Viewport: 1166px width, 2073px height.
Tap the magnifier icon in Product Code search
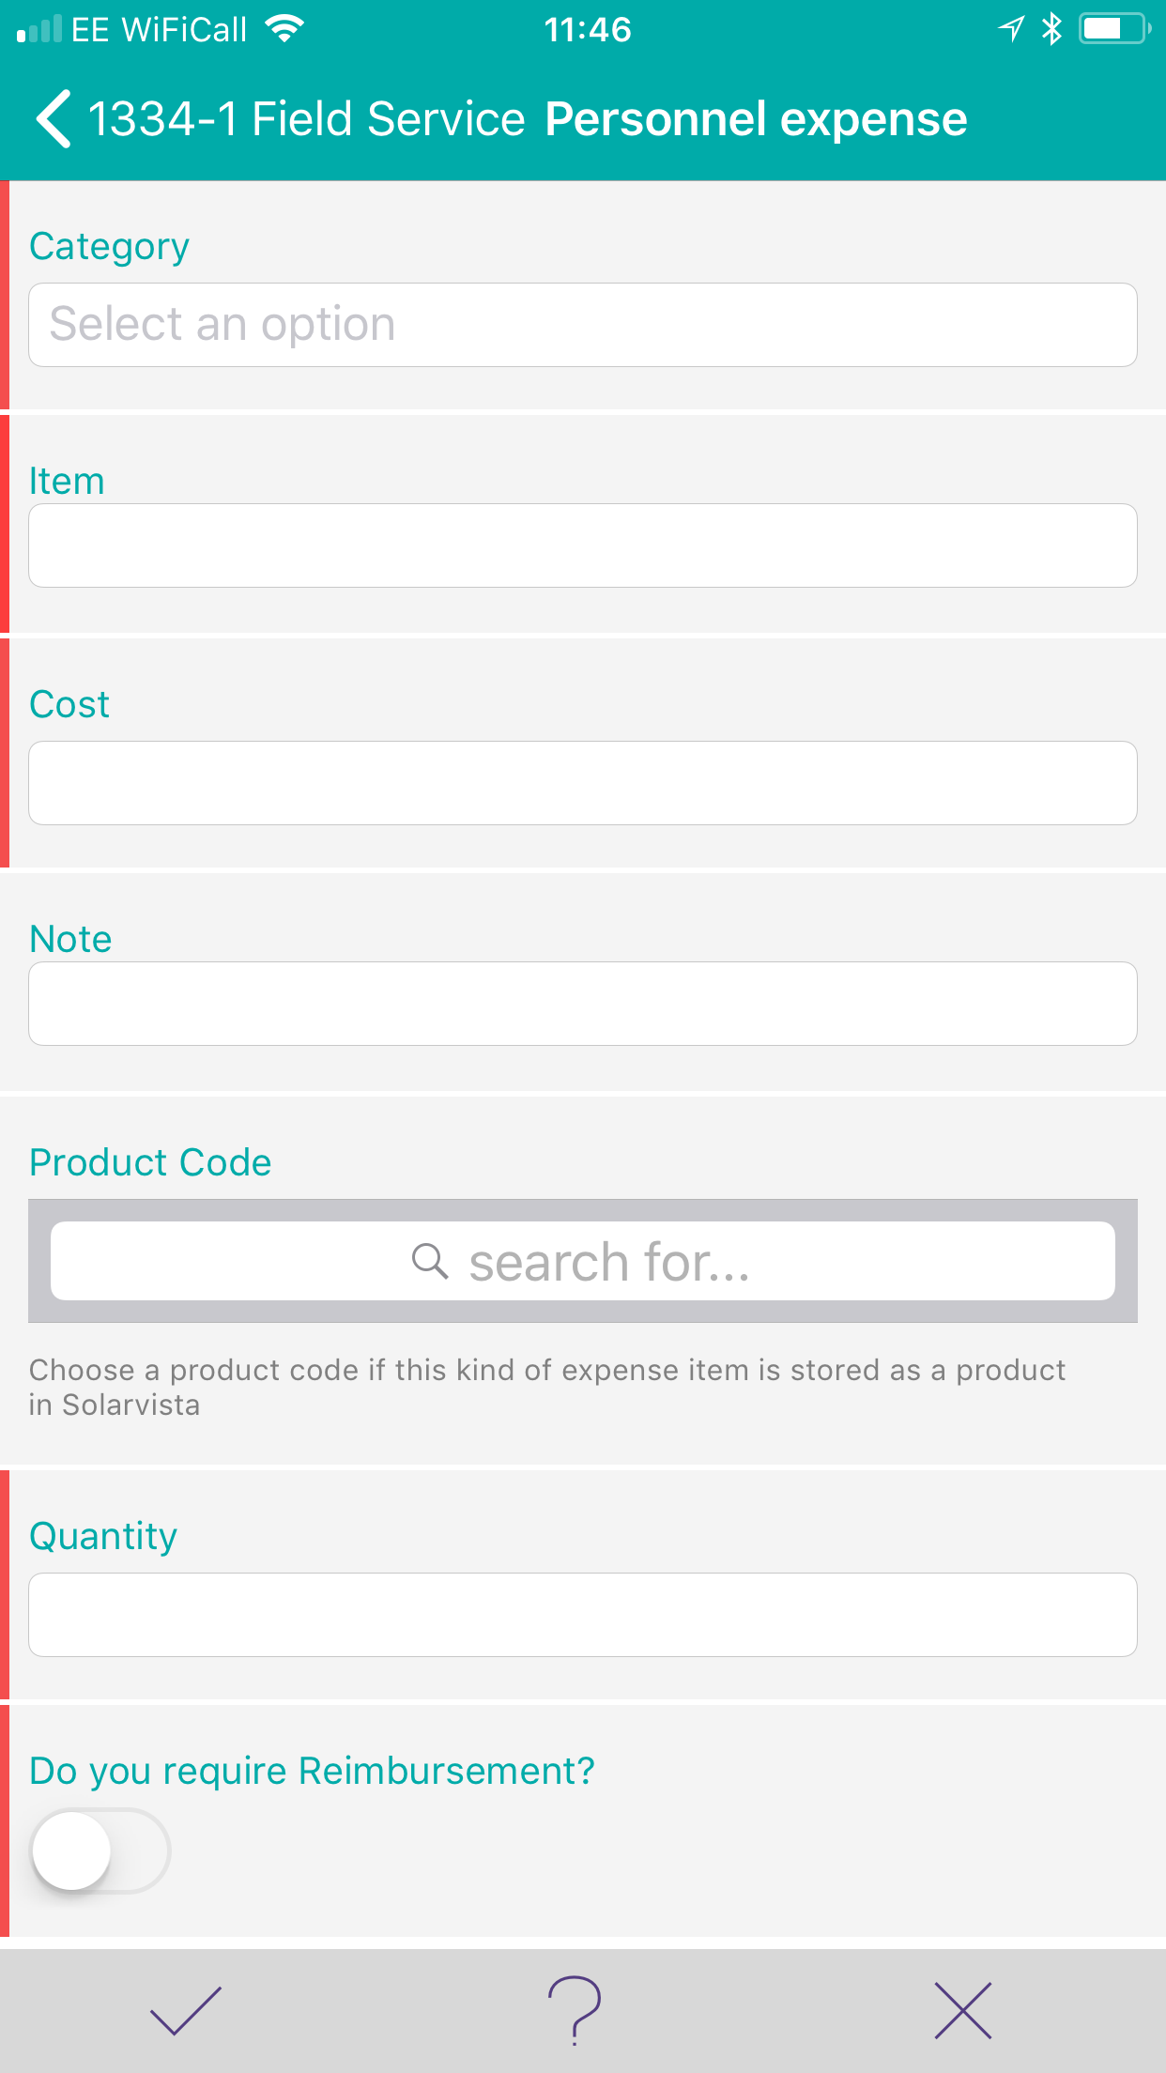click(430, 1260)
